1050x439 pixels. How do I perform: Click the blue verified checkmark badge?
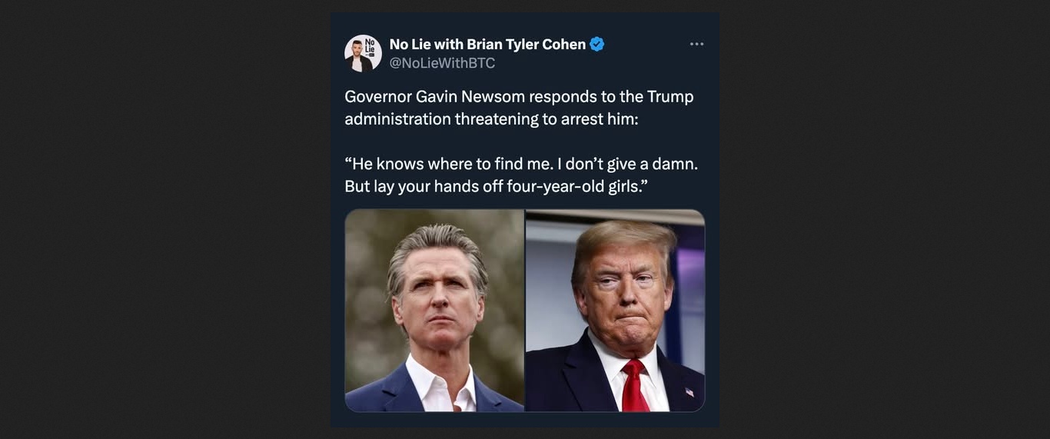point(597,45)
